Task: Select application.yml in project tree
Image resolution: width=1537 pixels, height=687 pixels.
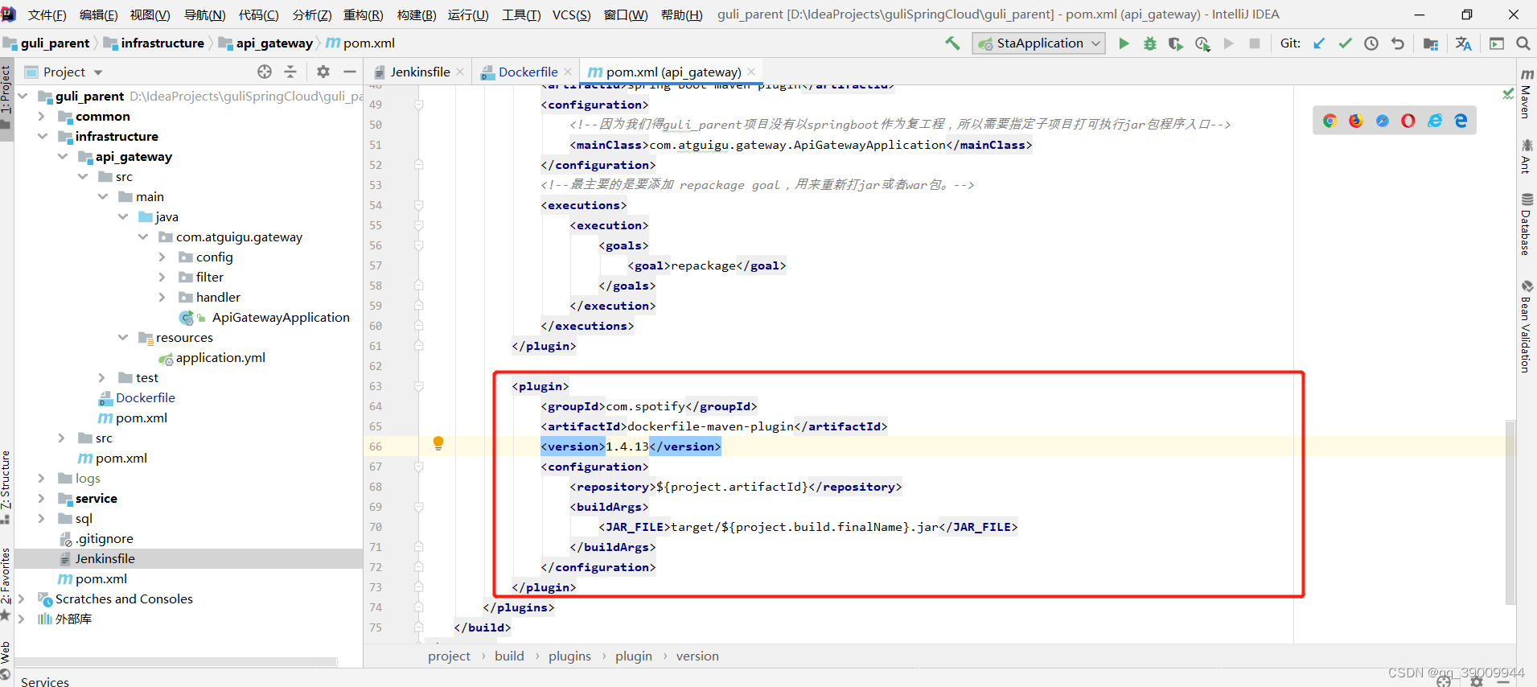Action: click(x=220, y=357)
